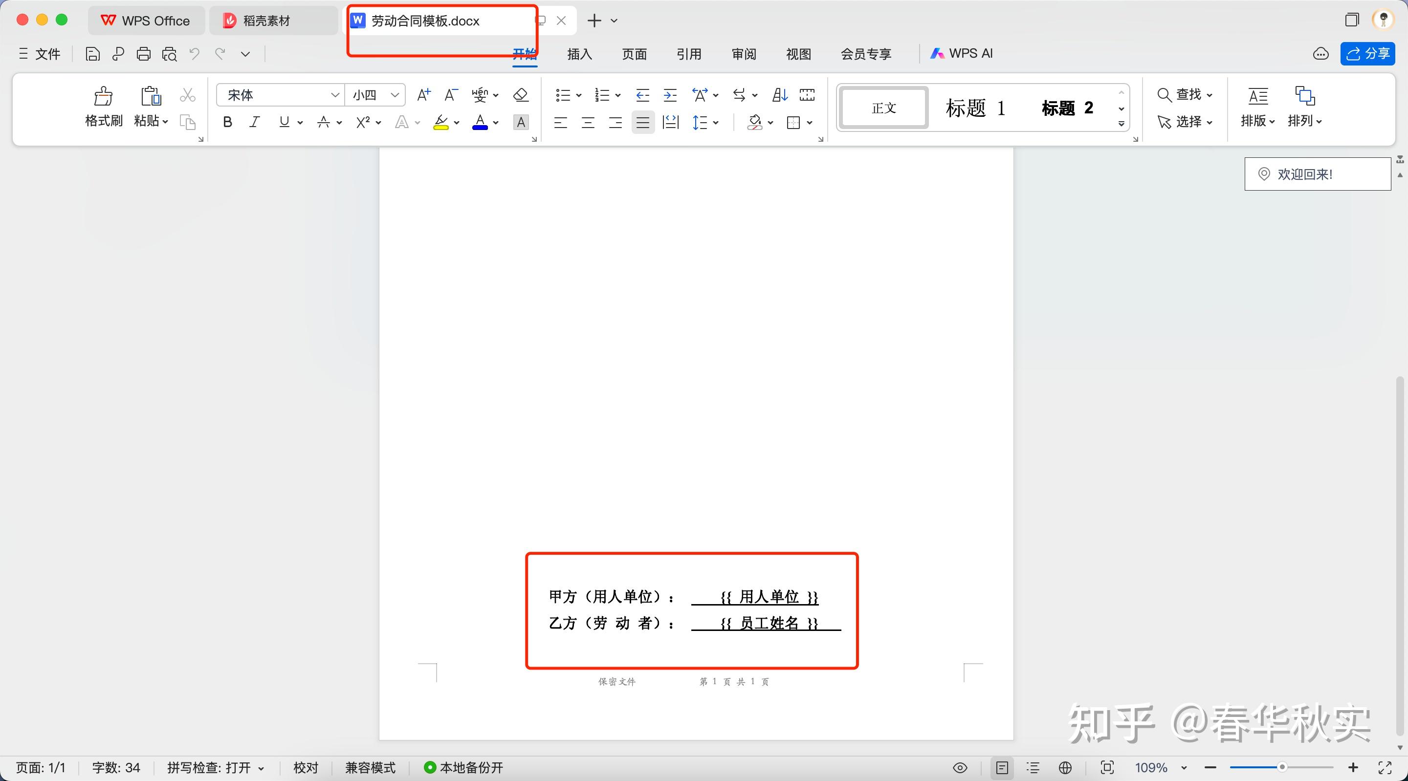Toggle bold formatting
This screenshot has width=1408, height=781.
pos(227,122)
